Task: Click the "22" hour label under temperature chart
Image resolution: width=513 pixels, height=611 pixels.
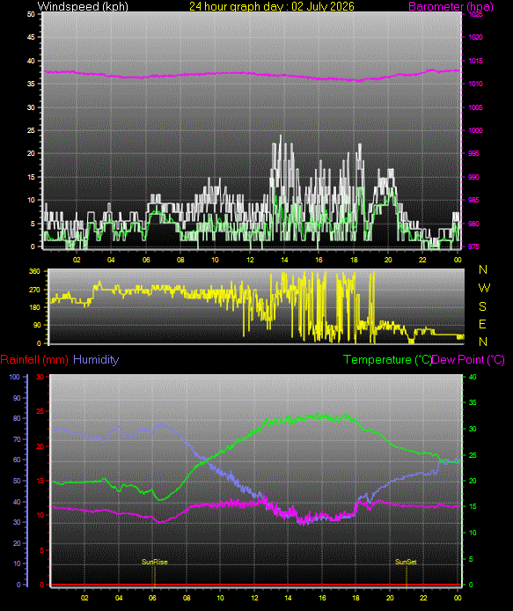Action: click(x=423, y=598)
